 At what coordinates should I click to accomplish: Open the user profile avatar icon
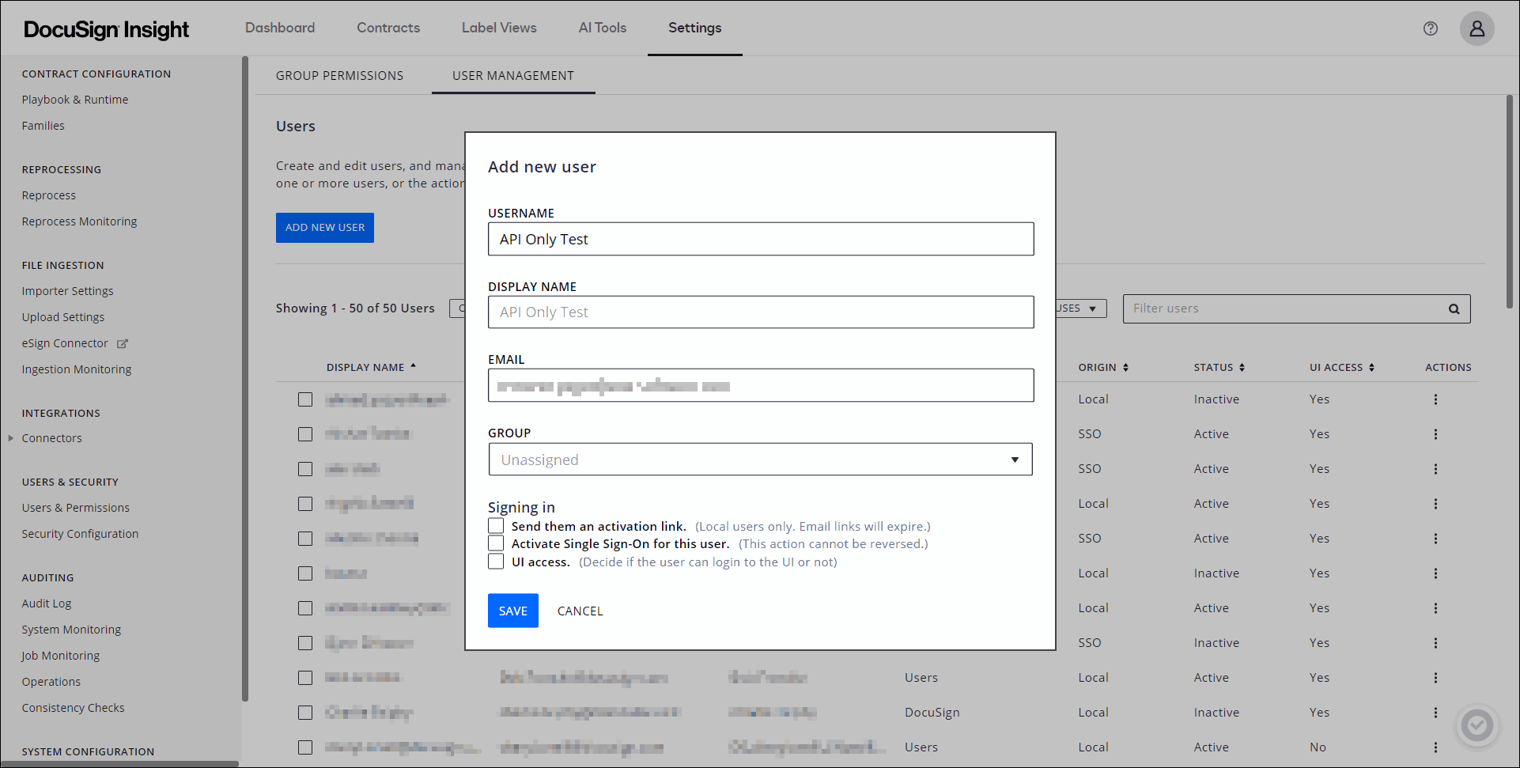1476,28
